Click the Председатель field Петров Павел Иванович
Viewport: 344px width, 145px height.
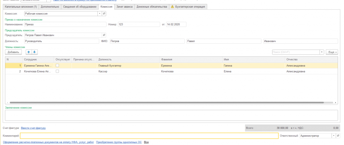(x=63, y=35)
